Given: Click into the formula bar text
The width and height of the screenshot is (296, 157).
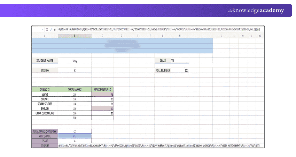Looking at the screenshot, I should pyautogui.click(x=159, y=30).
